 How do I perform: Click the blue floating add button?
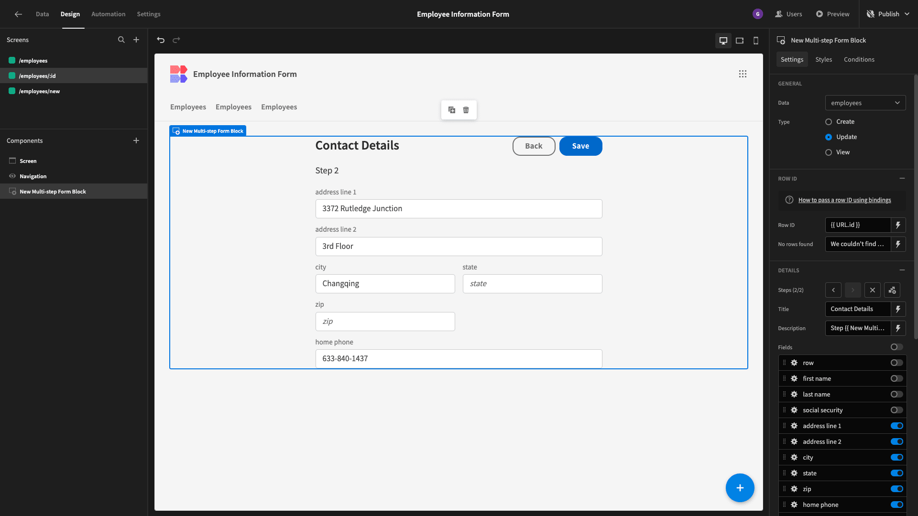(740, 488)
